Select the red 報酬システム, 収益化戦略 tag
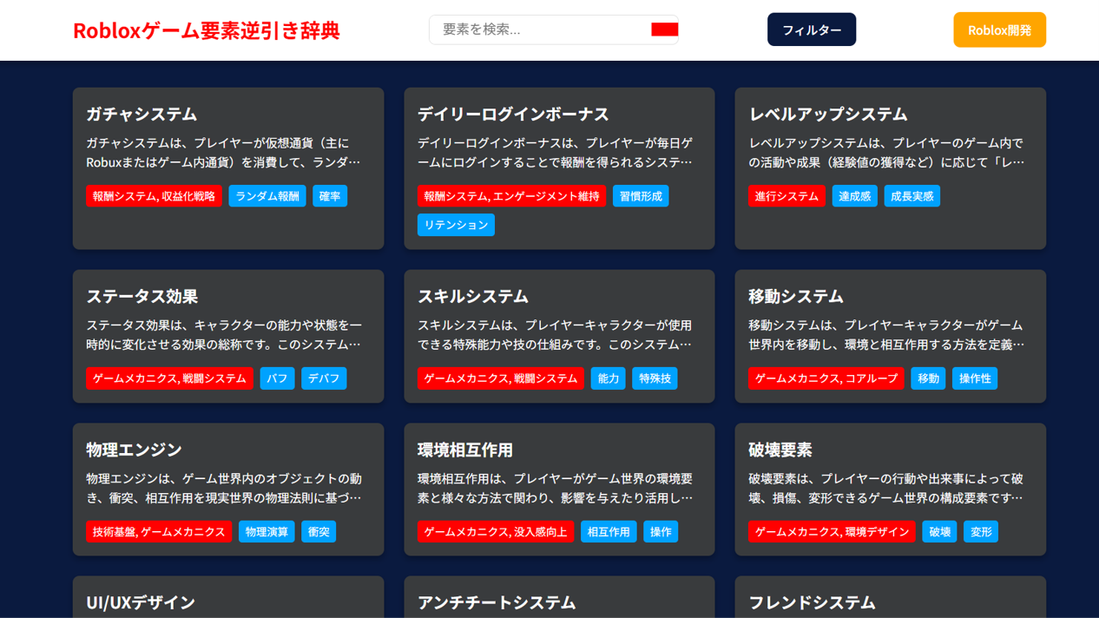Screen dimensions: 1099x618 [x=154, y=196]
